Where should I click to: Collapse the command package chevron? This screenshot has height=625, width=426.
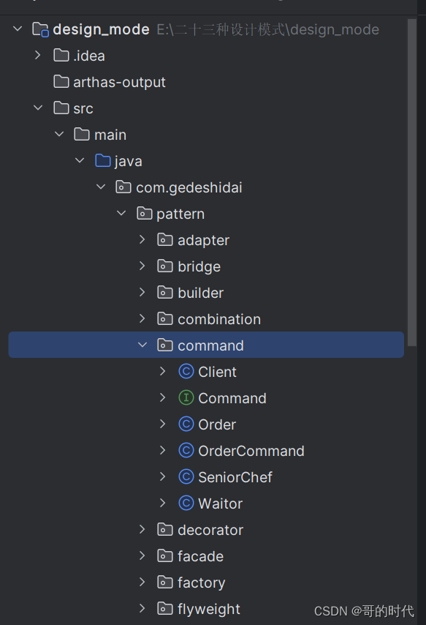point(142,345)
